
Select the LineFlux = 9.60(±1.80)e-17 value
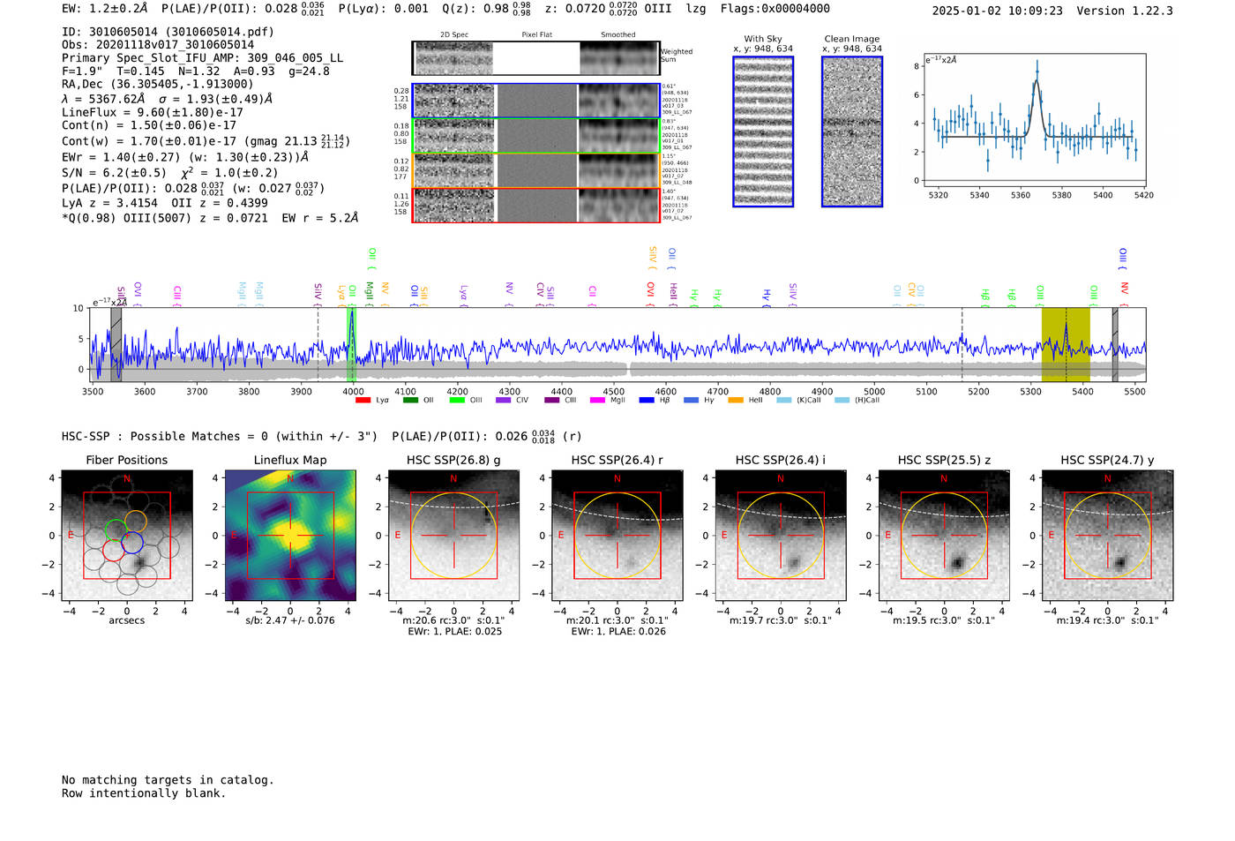[153, 113]
